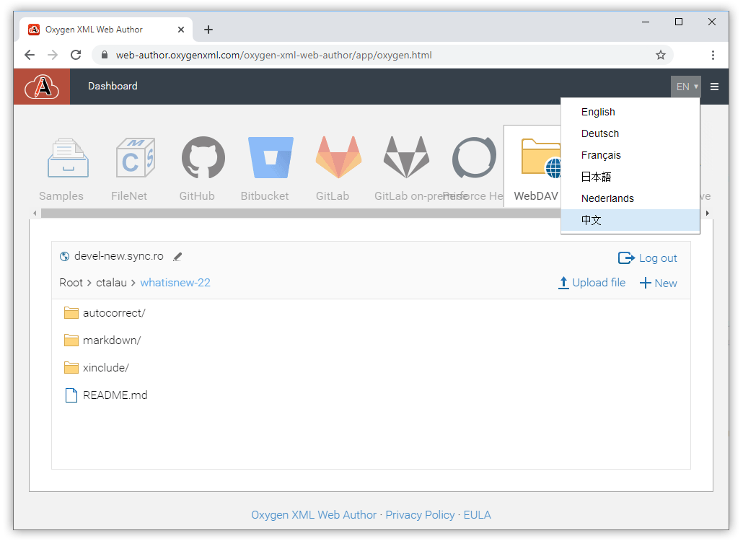
Task: Select 中文 from the language list
Action: (x=630, y=220)
